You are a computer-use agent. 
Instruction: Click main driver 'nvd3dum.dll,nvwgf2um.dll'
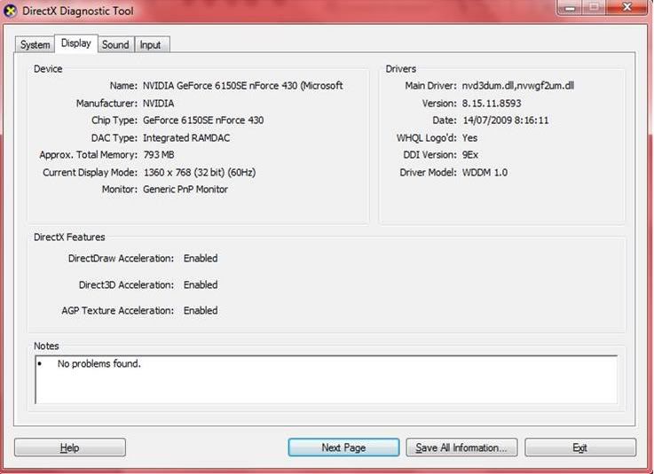point(518,86)
